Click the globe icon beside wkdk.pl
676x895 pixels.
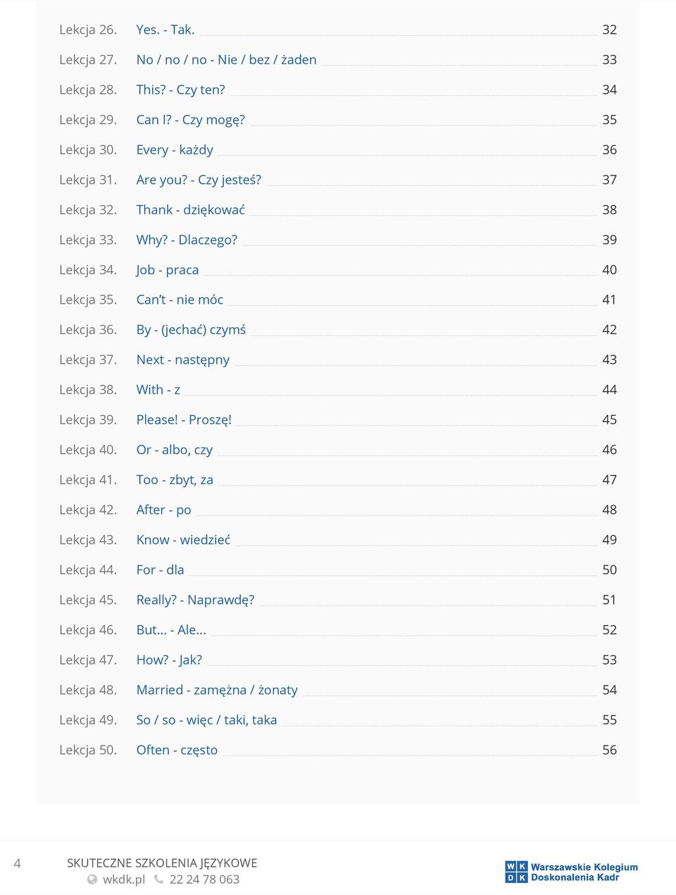92,879
